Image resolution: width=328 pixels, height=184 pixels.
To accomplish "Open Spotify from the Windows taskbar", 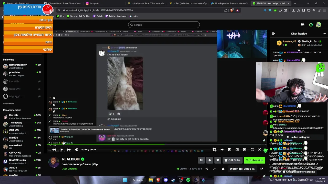I will (188, 180).
